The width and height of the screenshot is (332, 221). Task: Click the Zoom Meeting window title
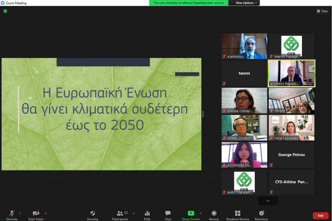(x=16, y=3)
